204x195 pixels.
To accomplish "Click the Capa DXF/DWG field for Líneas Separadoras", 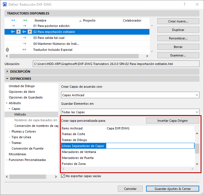I will pos(150,146).
